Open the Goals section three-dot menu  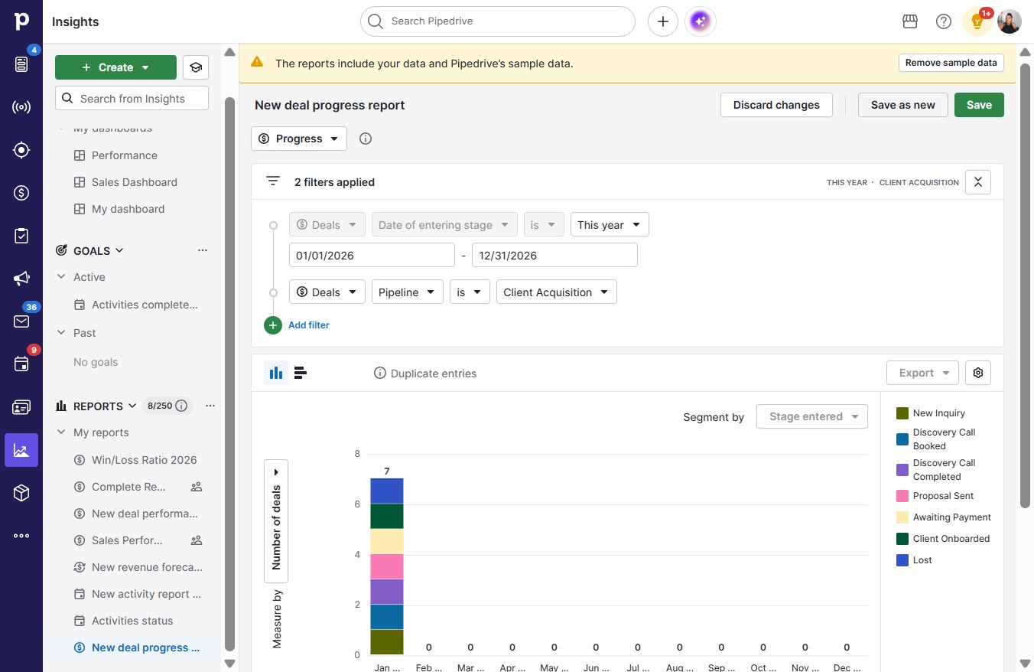[x=203, y=250]
